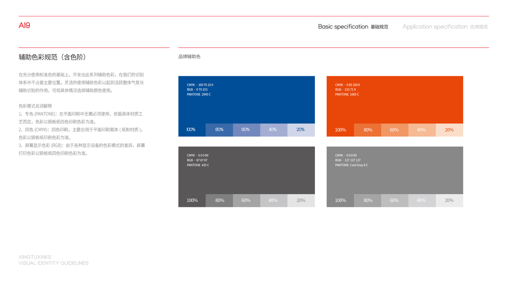The image size is (508, 286).
Task: Click the RGB 137 137 137 text
Action: (x=348, y=160)
